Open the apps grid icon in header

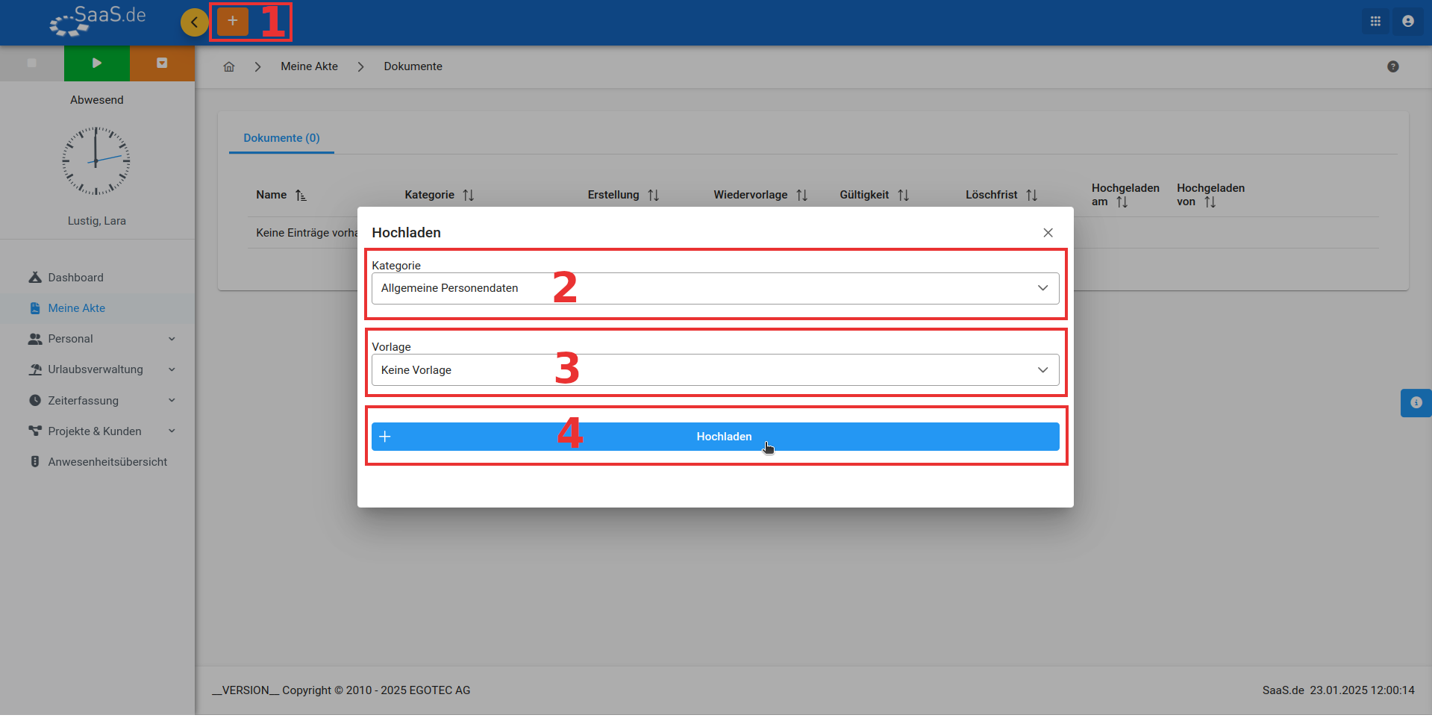point(1375,22)
